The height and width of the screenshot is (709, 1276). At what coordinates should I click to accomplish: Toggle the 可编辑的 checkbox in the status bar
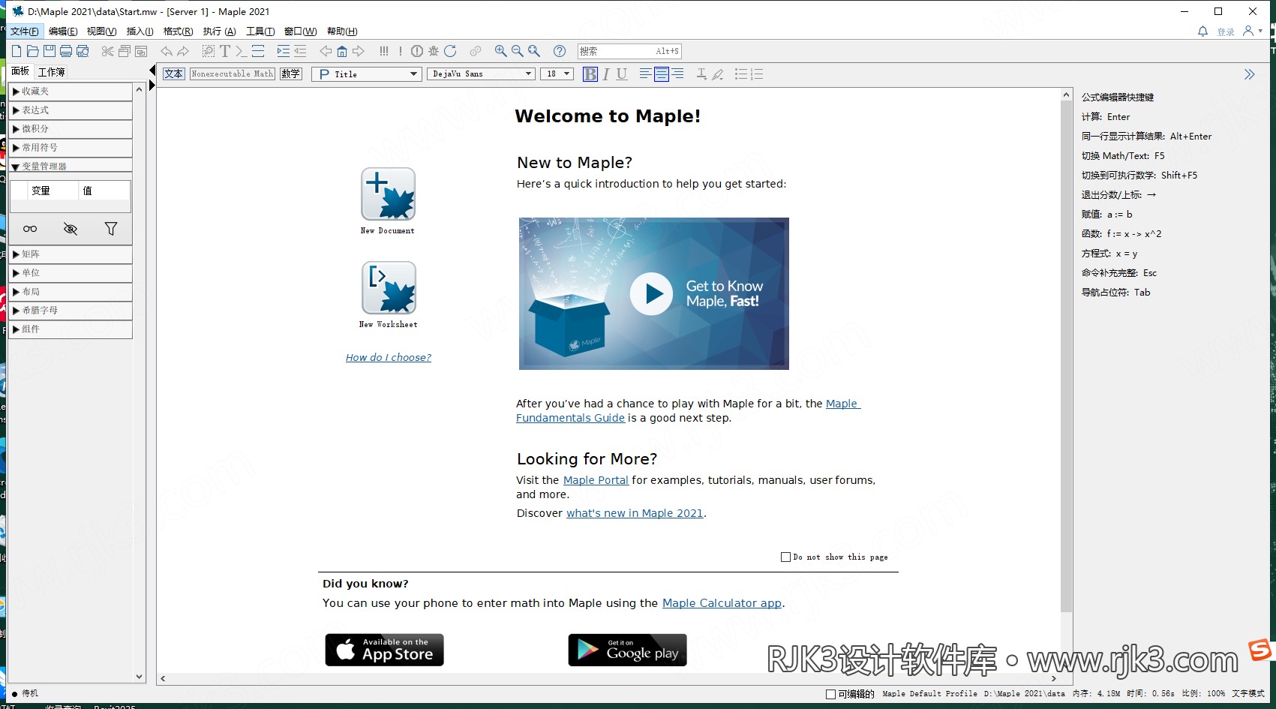(x=830, y=694)
